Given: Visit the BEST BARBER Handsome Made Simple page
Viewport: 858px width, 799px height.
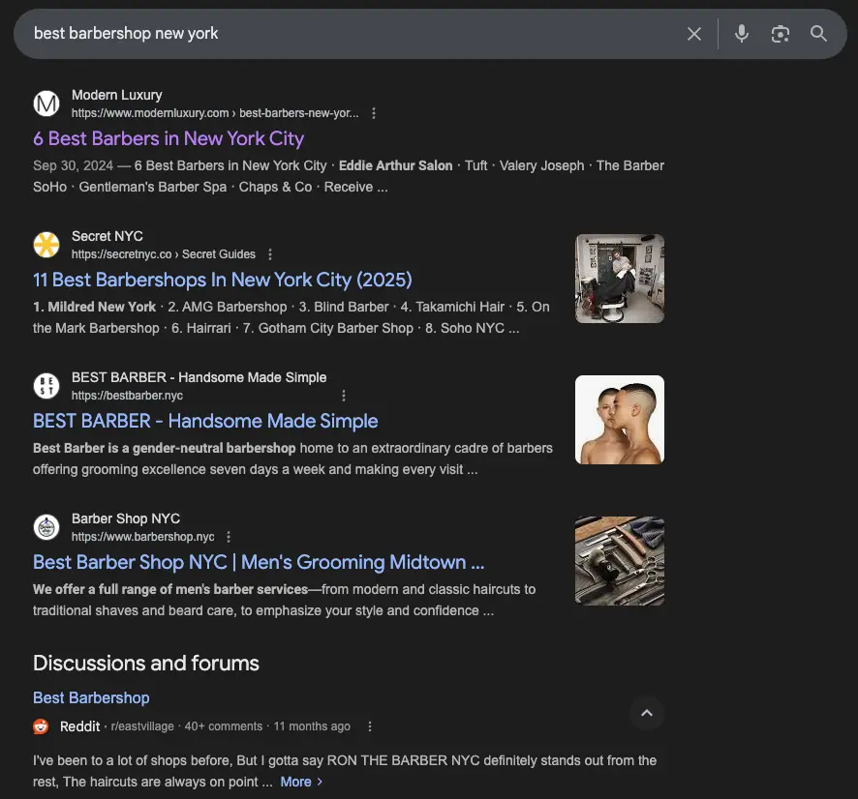Looking at the screenshot, I should [x=205, y=421].
